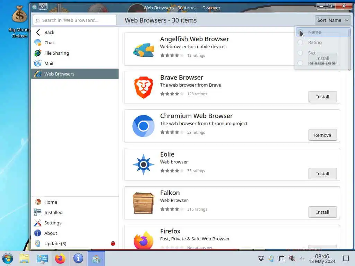The height and width of the screenshot is (266, 355).
Task: Open the Start menu orb
Action: pyautogui.click(x=8, y=258)
